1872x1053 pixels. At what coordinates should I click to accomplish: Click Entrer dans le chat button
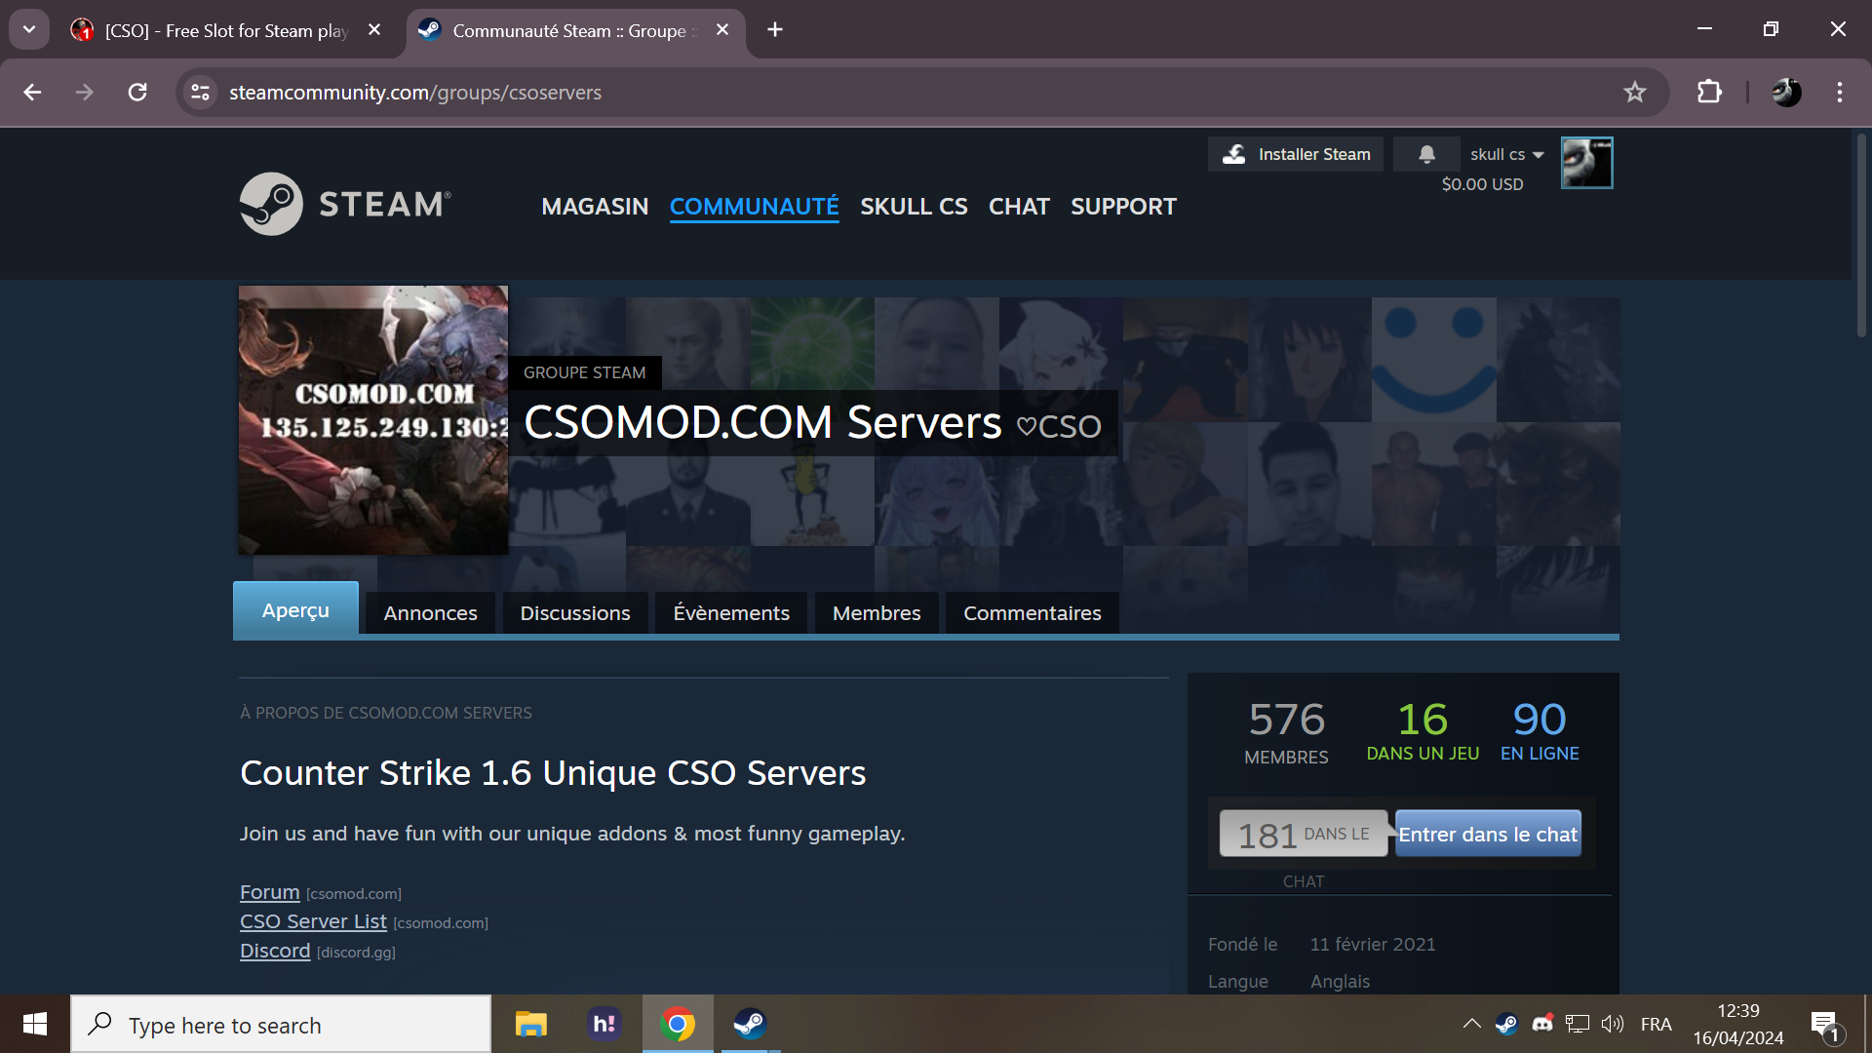coord(1487,835)
